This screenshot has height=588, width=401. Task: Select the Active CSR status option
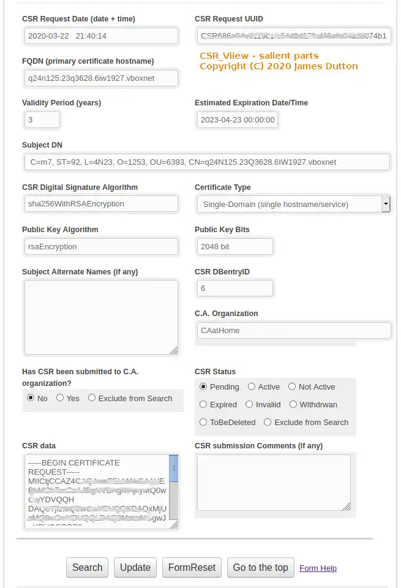[252, 387]
